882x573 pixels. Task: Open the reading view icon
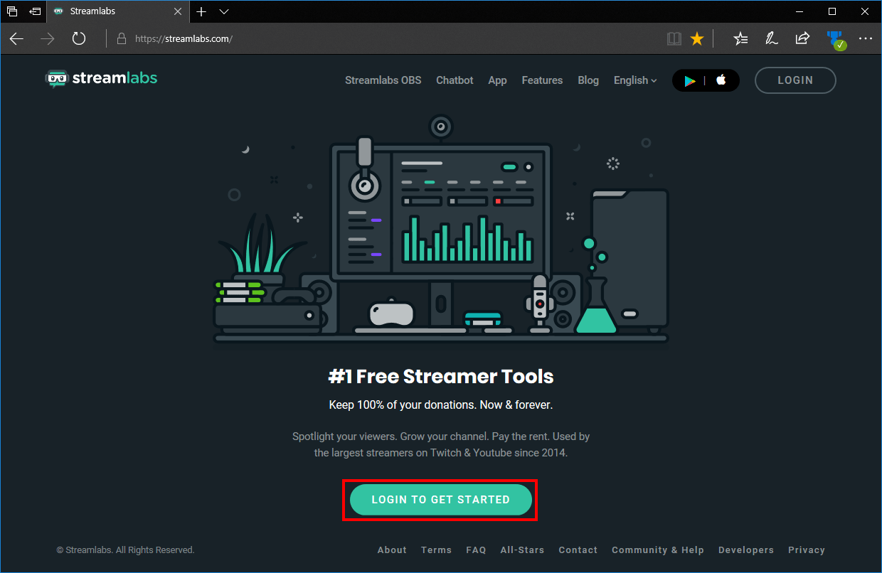click(674, 38)
